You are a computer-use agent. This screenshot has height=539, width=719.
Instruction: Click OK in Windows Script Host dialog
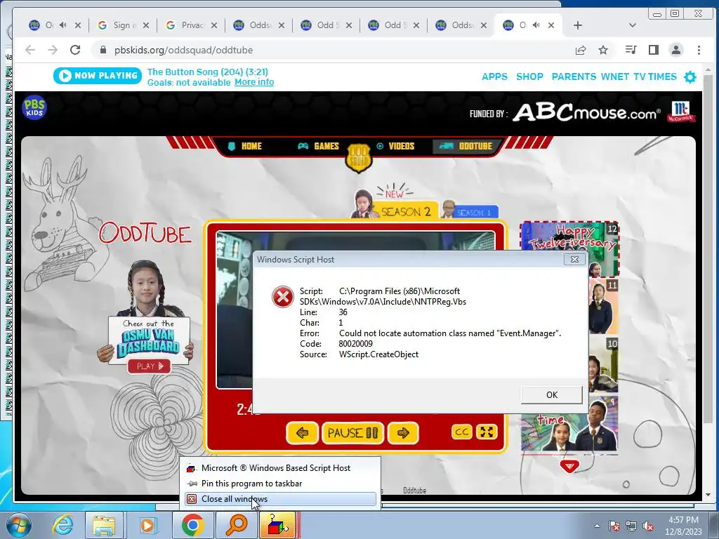pyautogui.click(x=552, y=394)
